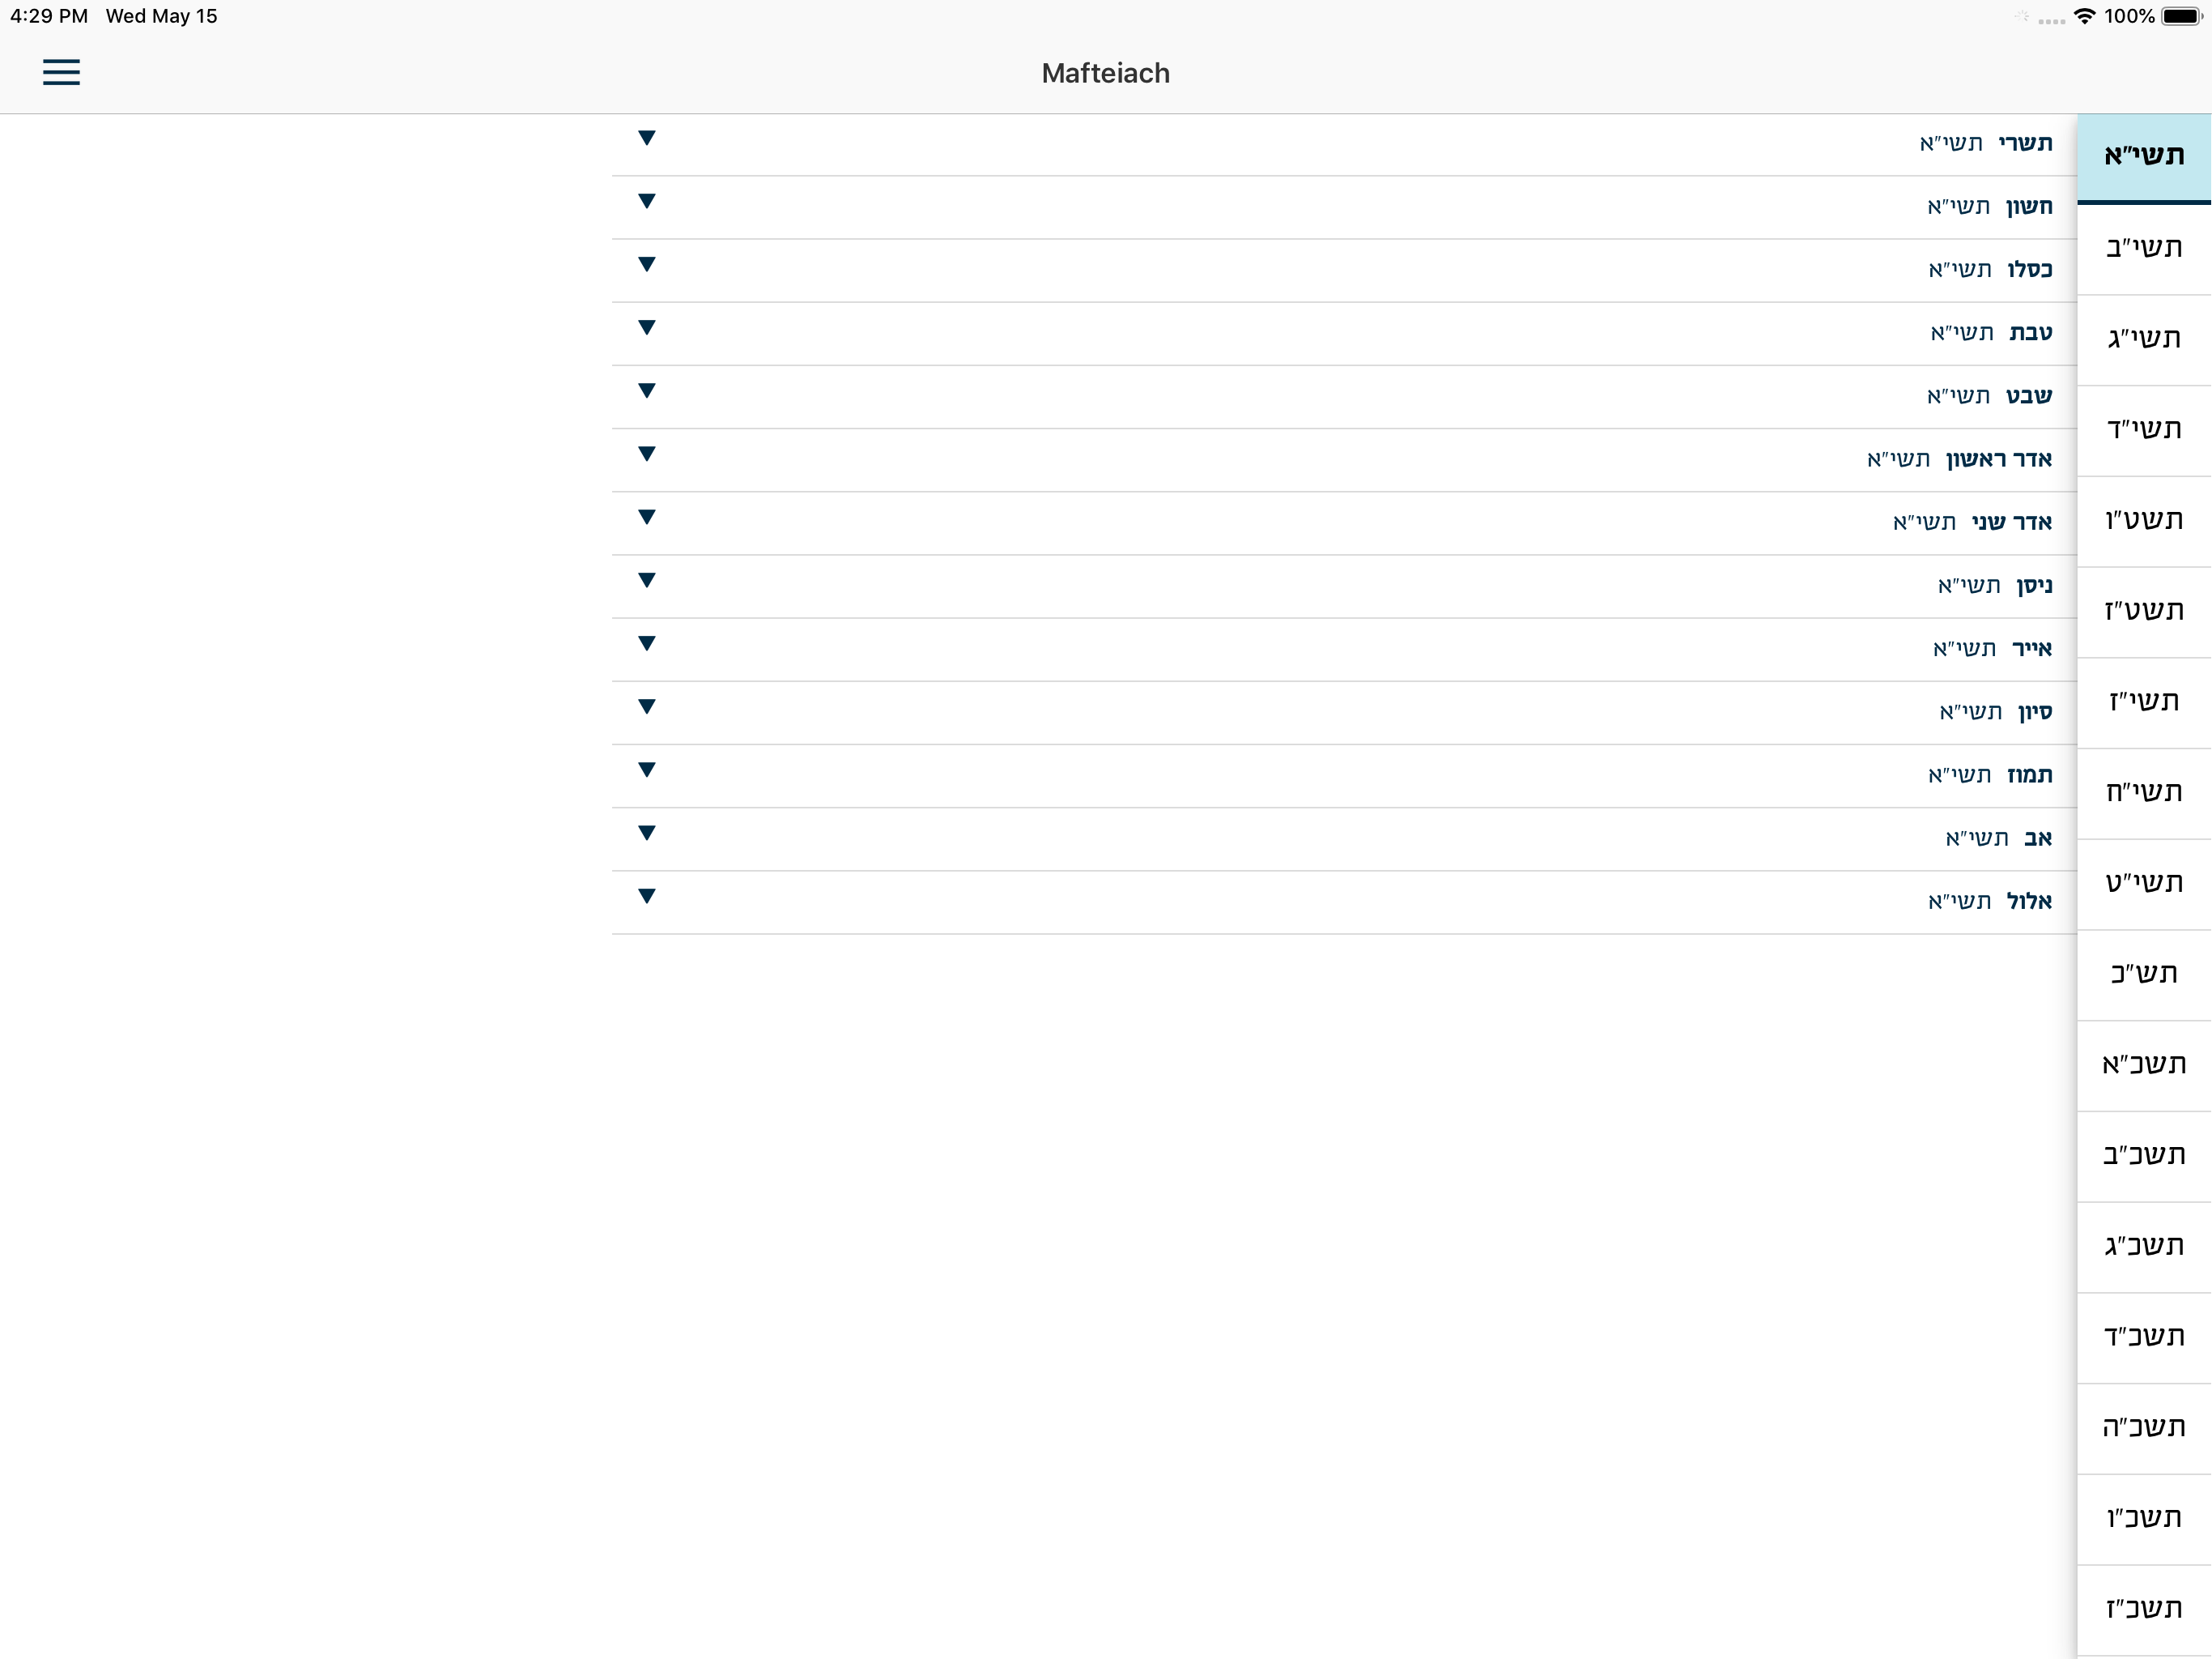This screenshot has height=1659, width=2212.
Task: Select the תשכ״ה year tab
Action: click(2144, 1429)
